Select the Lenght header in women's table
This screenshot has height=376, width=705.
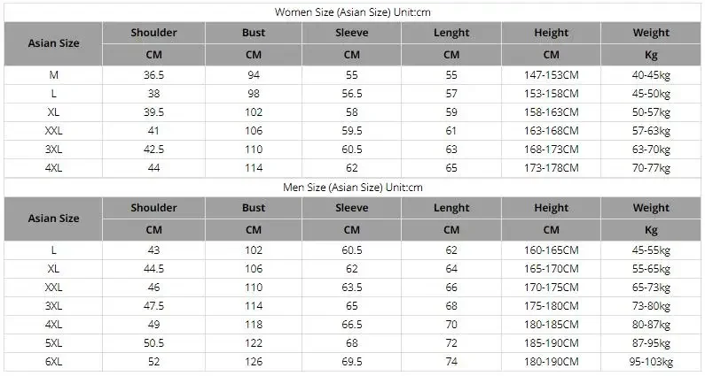pos(451,33)
